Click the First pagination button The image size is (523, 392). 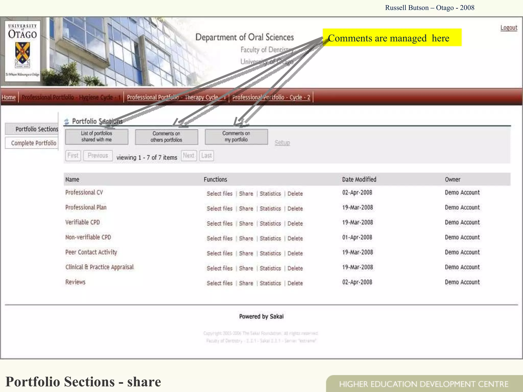pos(73,155)
